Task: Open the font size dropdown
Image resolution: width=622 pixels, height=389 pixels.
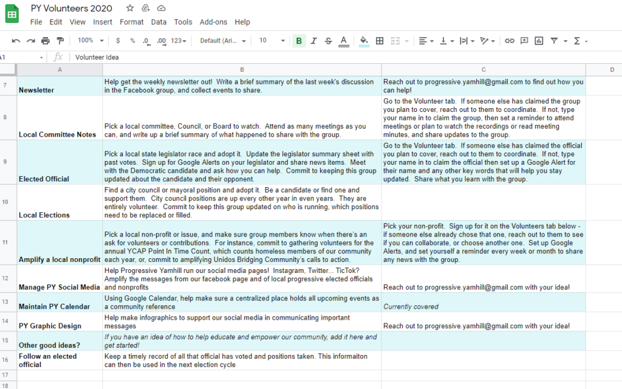Action: tap(272, 41)
